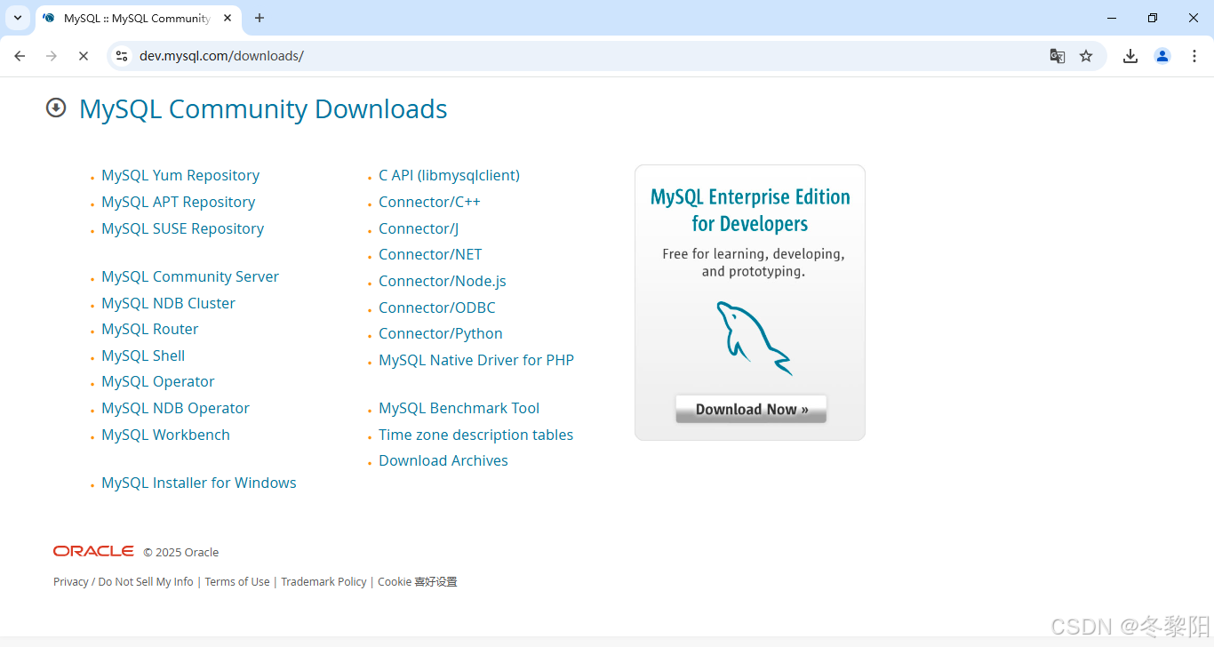Click MySQL Enterprise Edition for Developers title

click(750, 210)
